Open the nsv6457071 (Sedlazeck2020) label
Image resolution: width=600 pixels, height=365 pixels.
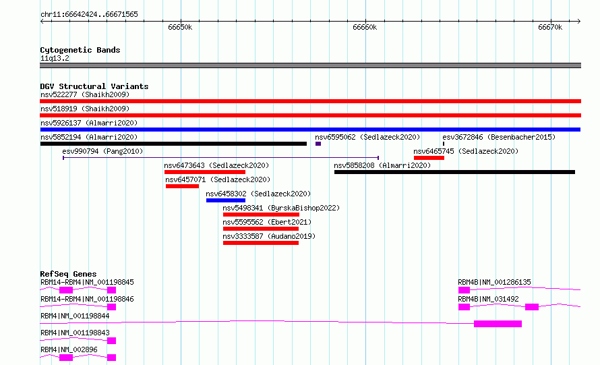click(218, 179)
